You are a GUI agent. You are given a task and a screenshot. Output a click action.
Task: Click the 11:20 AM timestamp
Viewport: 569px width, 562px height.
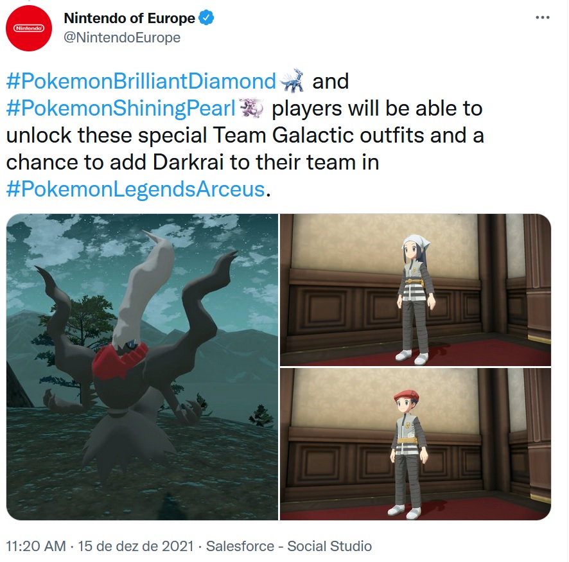36,546
